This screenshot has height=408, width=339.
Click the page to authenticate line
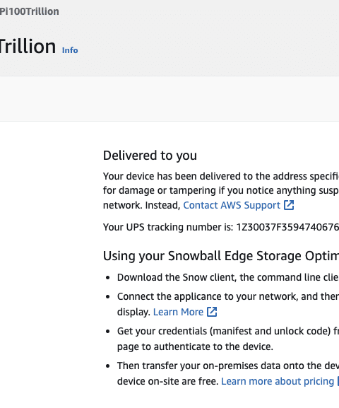195,347
